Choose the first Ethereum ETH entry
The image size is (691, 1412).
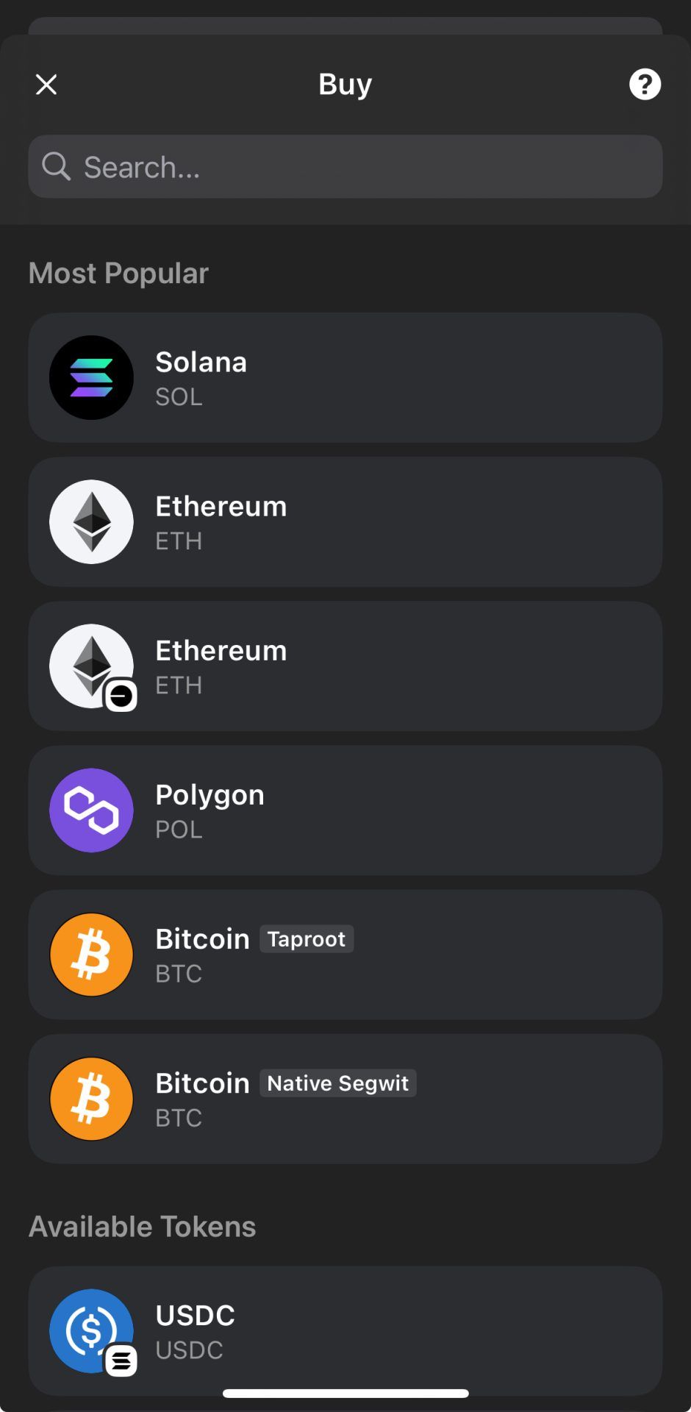coord(397,522)
